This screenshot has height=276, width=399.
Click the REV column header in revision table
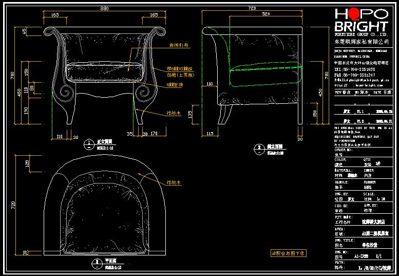(x=343, y=93)
